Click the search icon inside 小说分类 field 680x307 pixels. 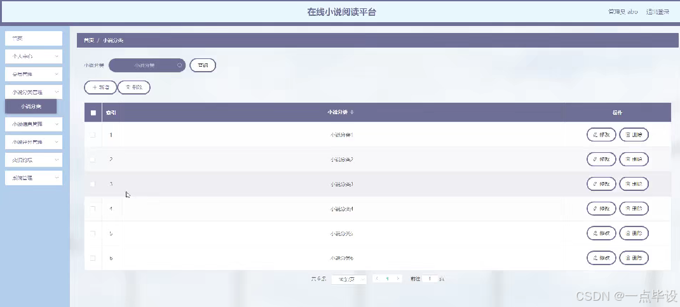tap(179, 65)
